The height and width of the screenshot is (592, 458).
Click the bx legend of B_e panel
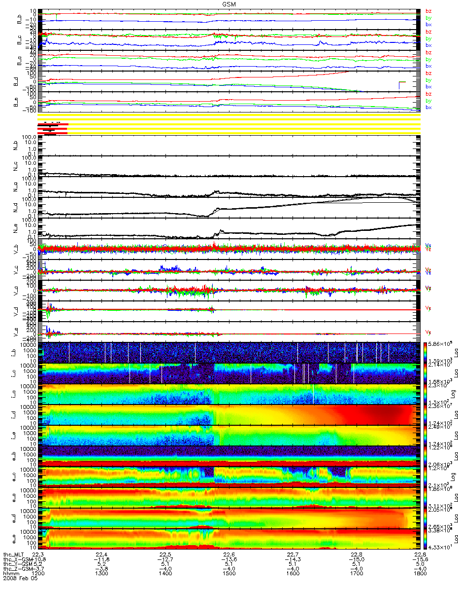(428, 107)
